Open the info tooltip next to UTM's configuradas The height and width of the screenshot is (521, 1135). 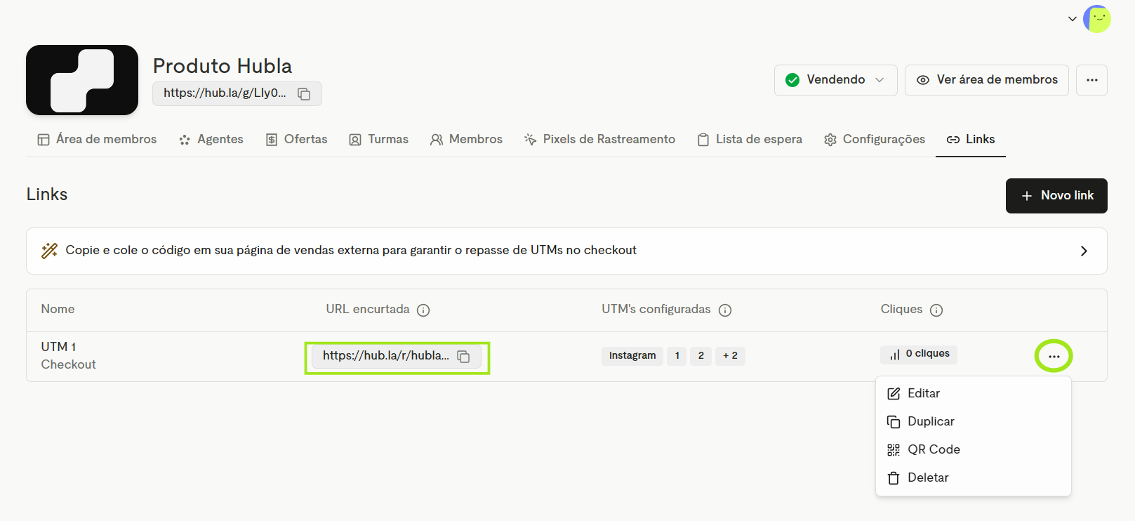point(725,310)
